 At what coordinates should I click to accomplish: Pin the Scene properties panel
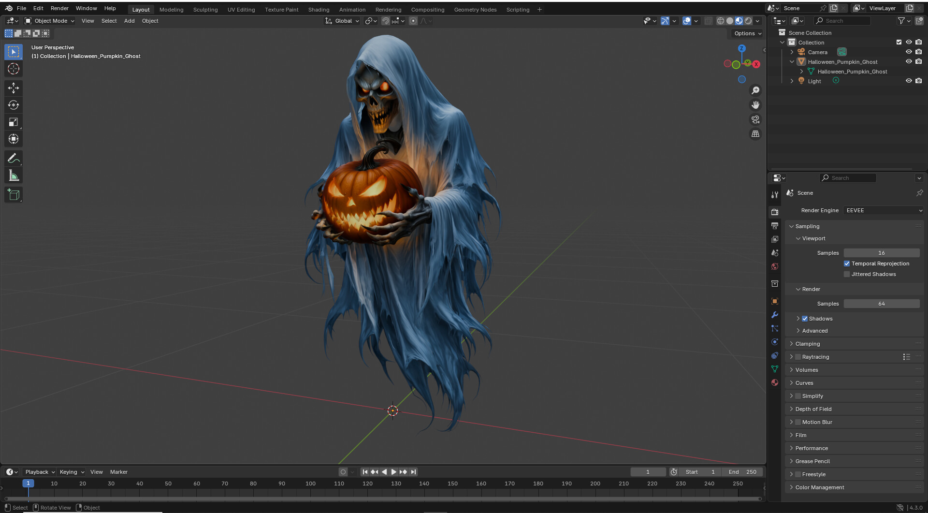click(x=919, y=193)
